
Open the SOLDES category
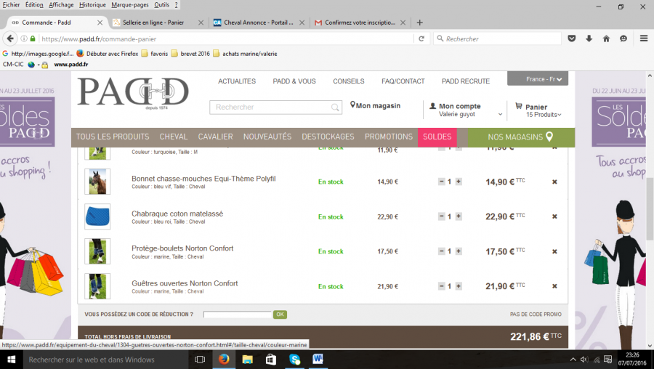click(x=437, y=137)
